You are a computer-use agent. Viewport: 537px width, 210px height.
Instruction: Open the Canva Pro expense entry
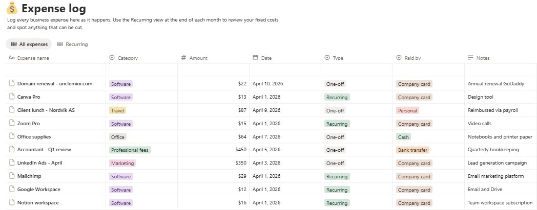click(29, 97)
